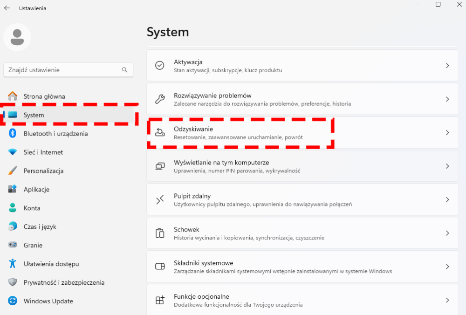Click the Funkcje opcjonalne grid icon
Screen dimensions: 466x315
coord(160,300)
